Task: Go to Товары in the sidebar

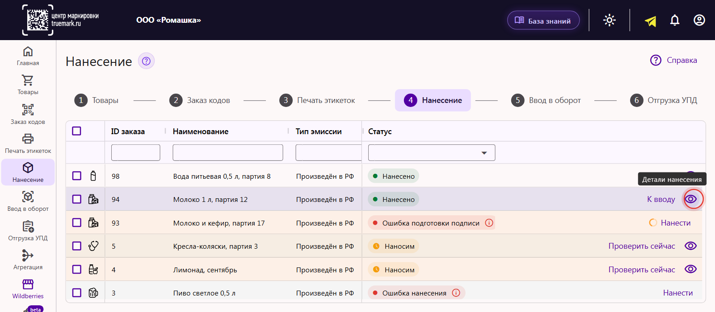Action: [x=28, y=85]
